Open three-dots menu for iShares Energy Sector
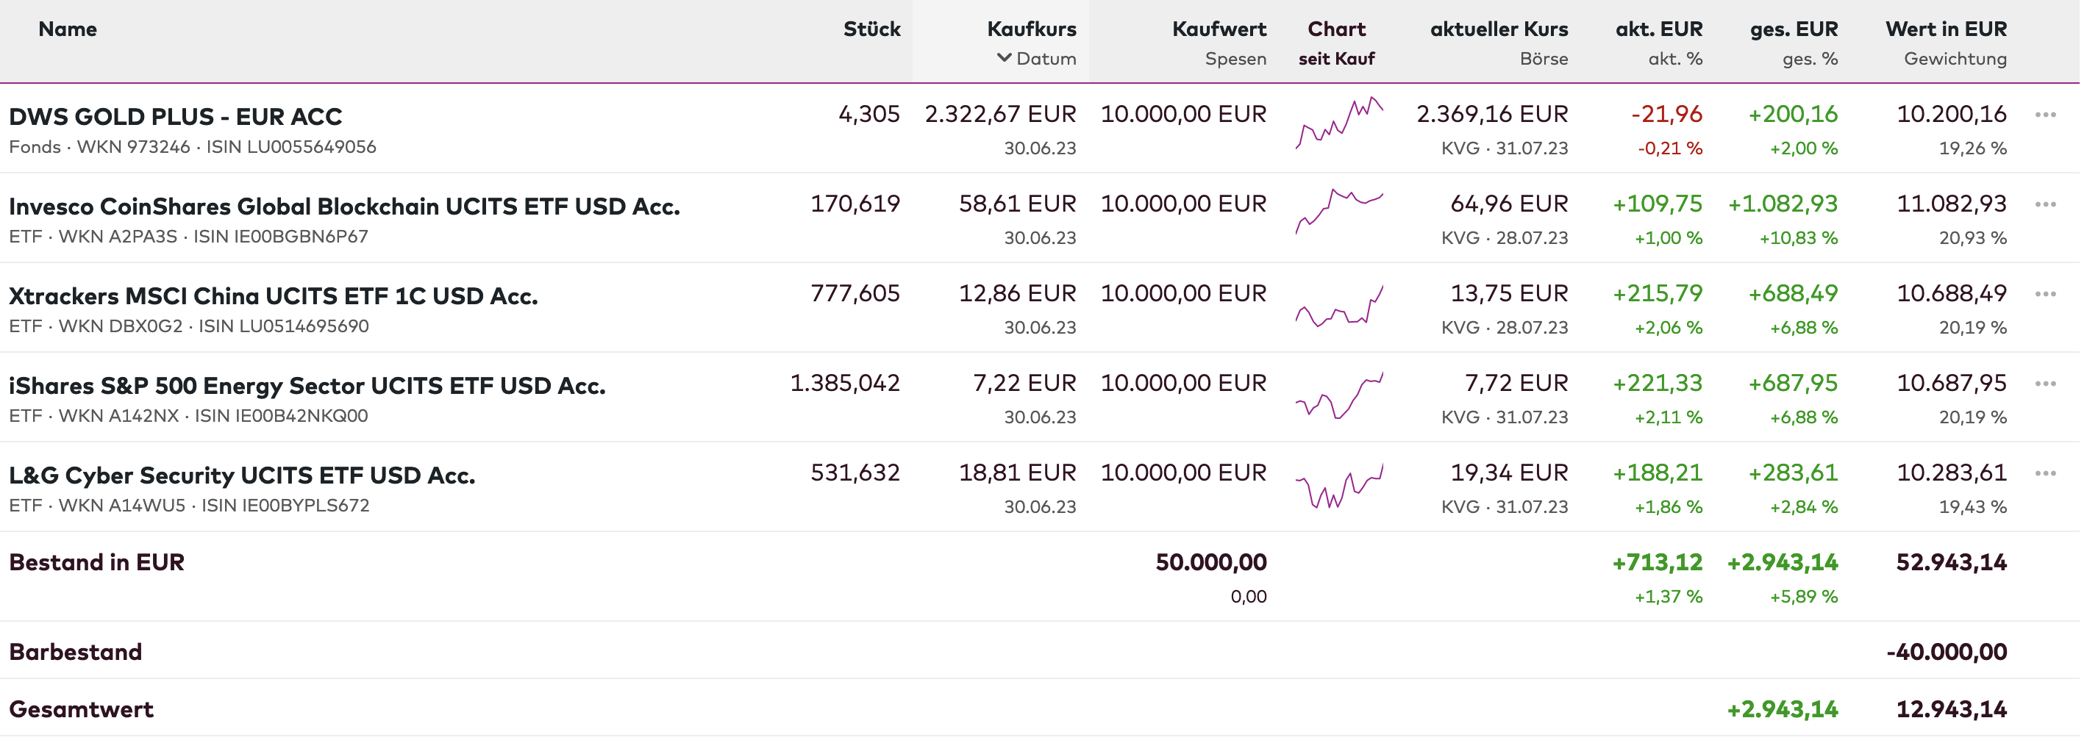 [x=2045, y=384]
